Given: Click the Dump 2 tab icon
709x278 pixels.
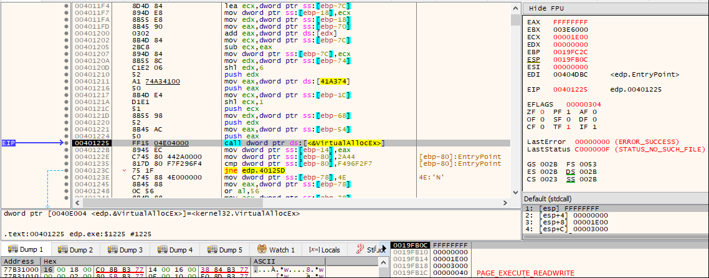Looking at the screenshot, I should (x=62, y=249).
